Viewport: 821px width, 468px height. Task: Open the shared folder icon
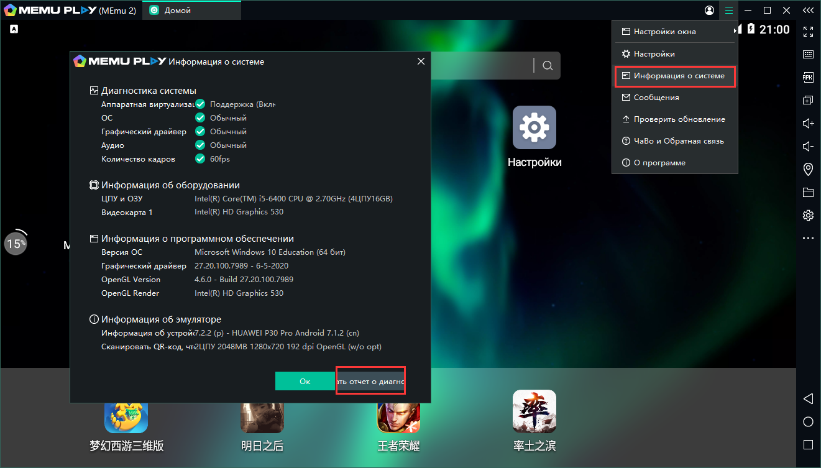pos(808,192)
